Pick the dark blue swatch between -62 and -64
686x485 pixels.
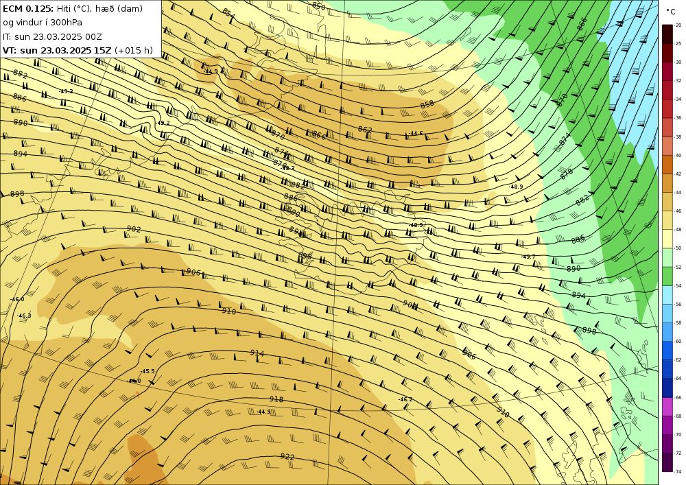[667, 370]
